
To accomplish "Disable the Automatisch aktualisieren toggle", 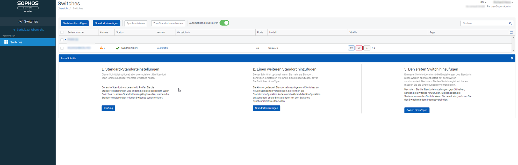I will coord(224,23).
